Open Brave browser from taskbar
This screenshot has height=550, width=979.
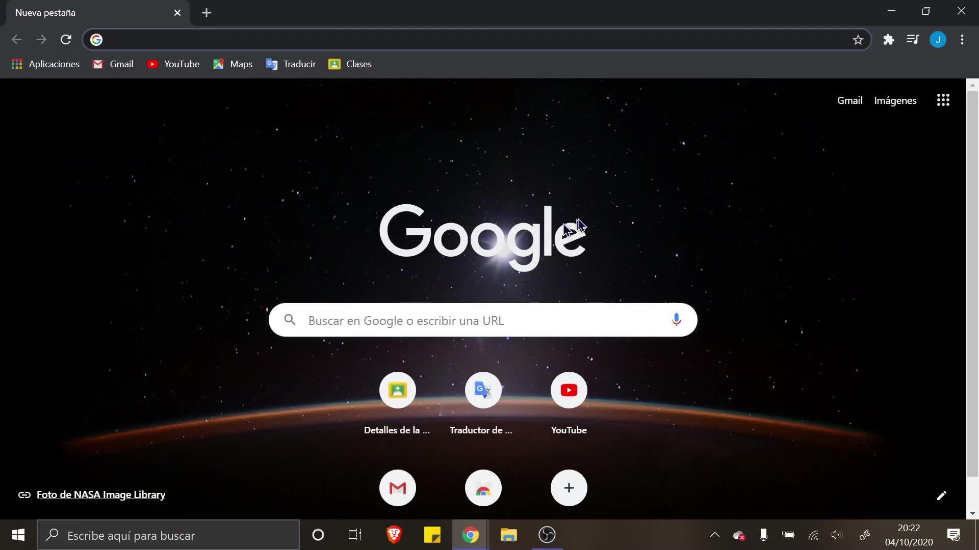click(394, 535)
